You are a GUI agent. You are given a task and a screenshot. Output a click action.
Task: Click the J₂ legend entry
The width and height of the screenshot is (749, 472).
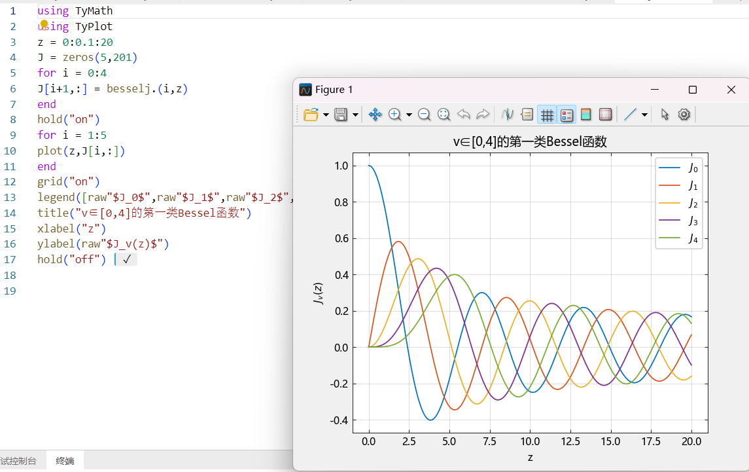[x=679, y=203]
